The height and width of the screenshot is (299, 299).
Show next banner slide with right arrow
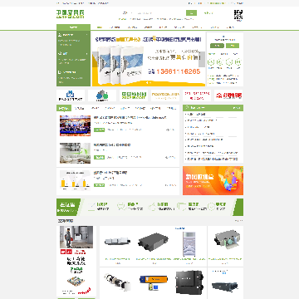point(202,59)
